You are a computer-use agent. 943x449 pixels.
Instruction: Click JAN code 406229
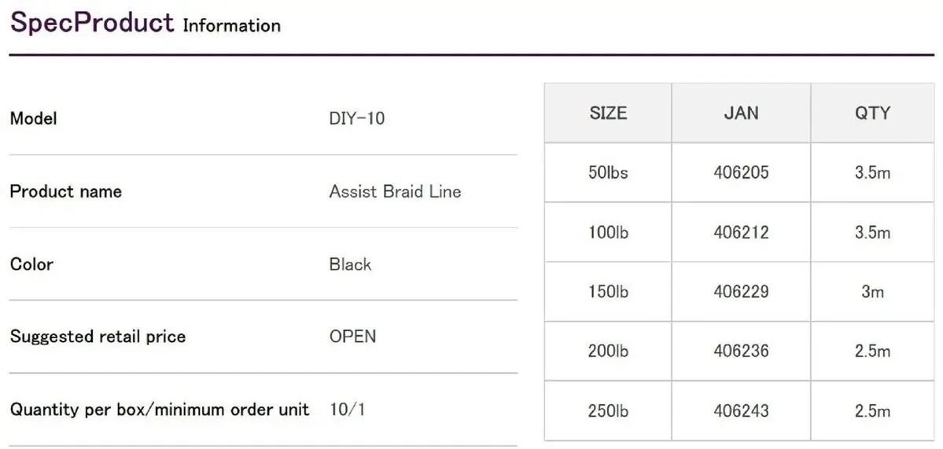tap(741, 292)
